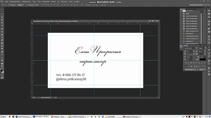Open the Справка menu

(77, 2)
